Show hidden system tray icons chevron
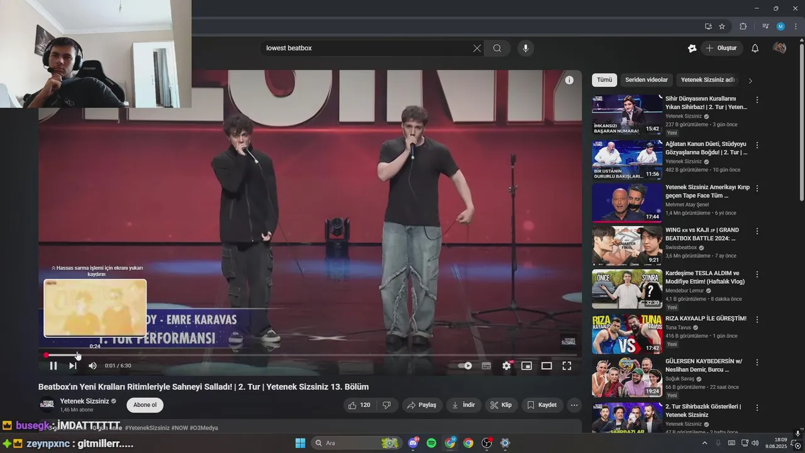This screenshot has height=453, width=805. [x=705, y=443]
